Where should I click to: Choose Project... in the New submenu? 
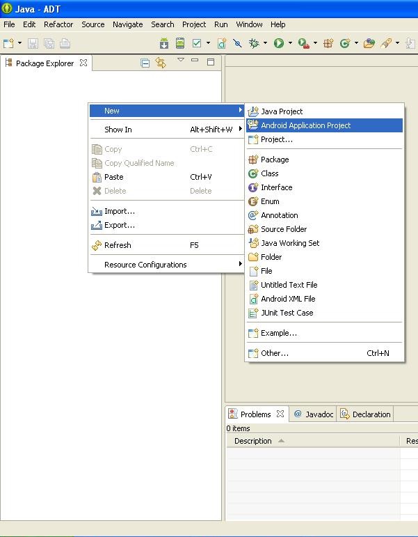(x=324, y=139)
